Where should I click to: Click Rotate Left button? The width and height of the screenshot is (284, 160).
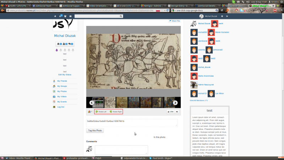(101, 112)
